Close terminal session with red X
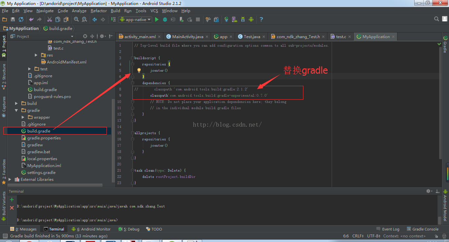This screenshot has width=449, height=242. pos(12,208)
